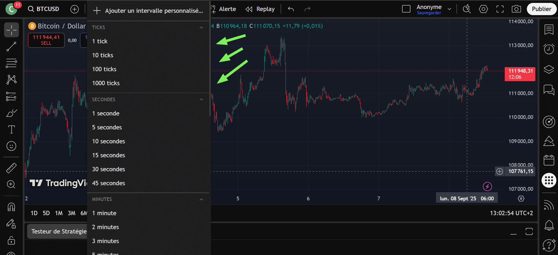Select the ruler measure tool
Screen dimensions: 558x255
pyautogui.click(x=11, y=168)
